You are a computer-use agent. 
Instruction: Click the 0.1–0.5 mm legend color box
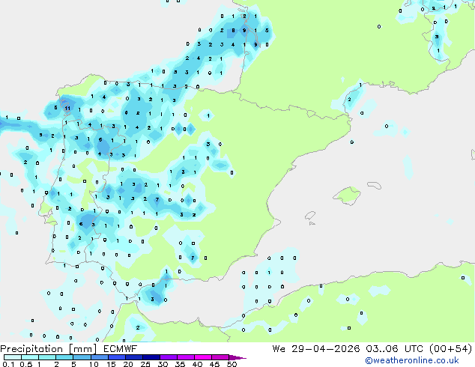click(x=13, y=357)
